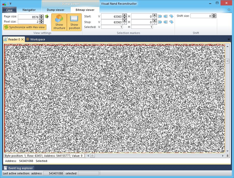Image resolution: width=234 pixels, height=178 pixels.
Task: Click the Last active selection address box
Action: point(54,173)
